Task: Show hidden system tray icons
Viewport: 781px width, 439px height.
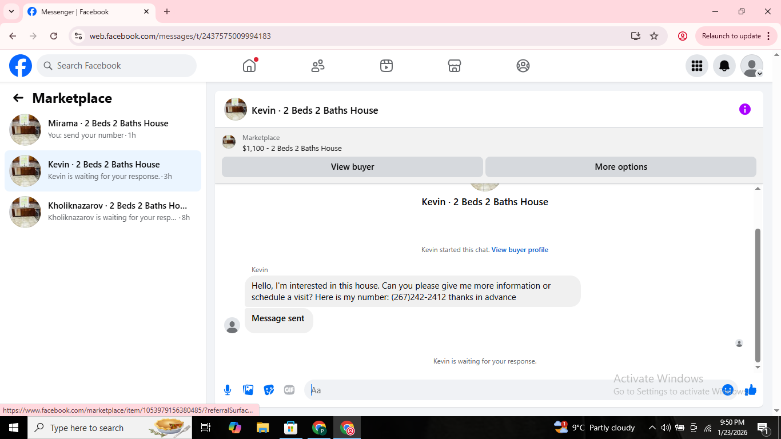Action: (652, 428)
